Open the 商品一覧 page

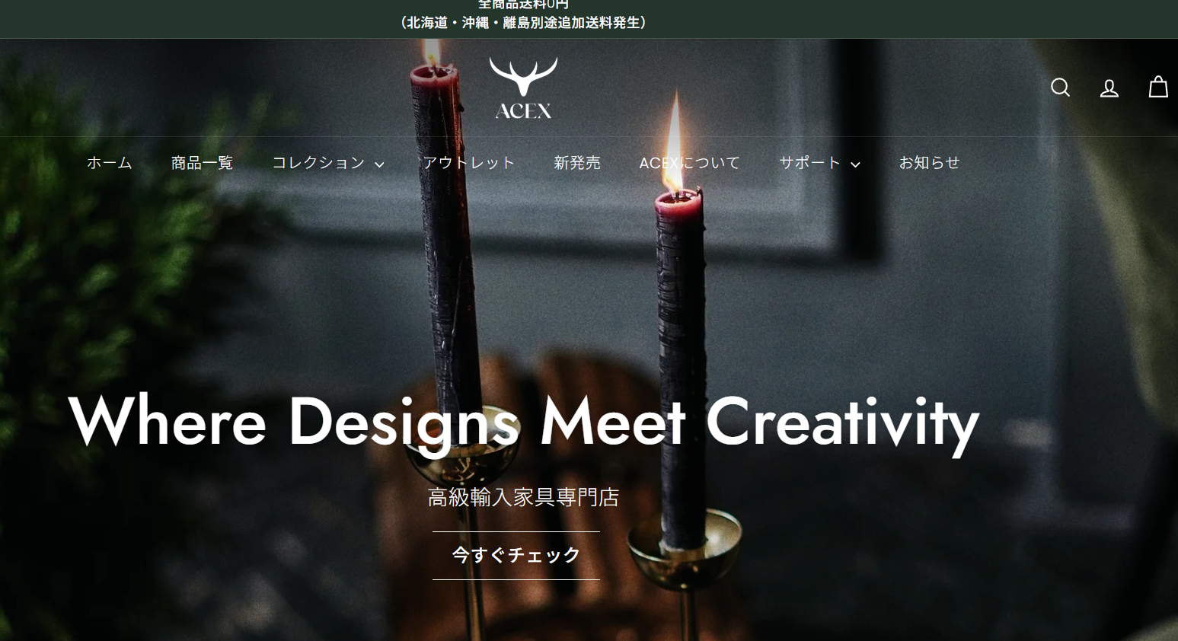point(202,163)
